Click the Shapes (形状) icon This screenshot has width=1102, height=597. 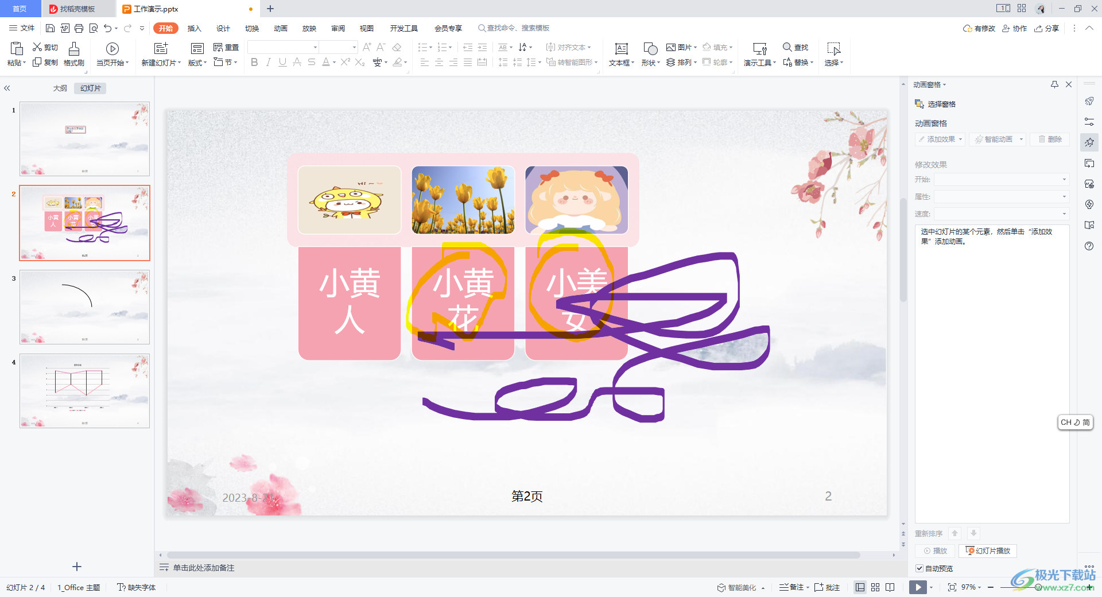click(x=650, y=49)
